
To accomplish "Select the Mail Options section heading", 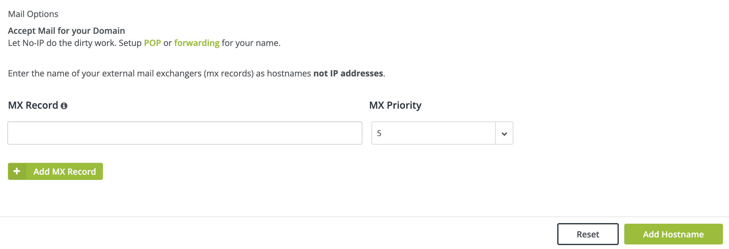I will [x=33, y=14].
